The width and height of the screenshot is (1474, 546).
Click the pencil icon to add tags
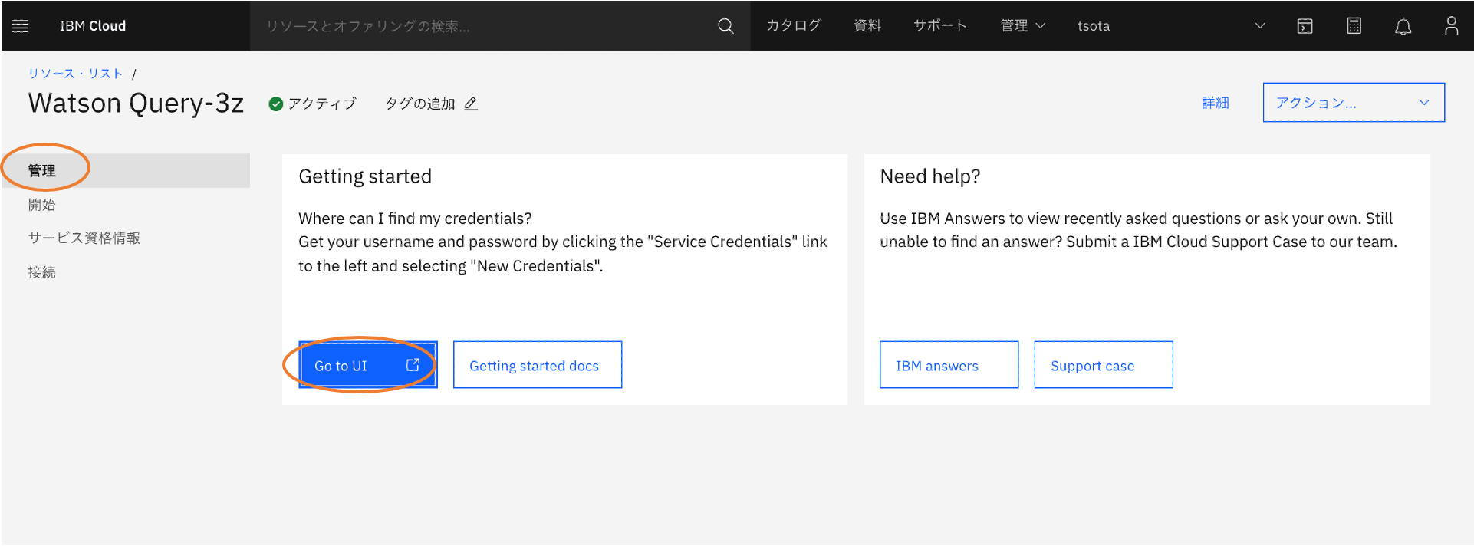pyautogui.click(x=471, y=104)
